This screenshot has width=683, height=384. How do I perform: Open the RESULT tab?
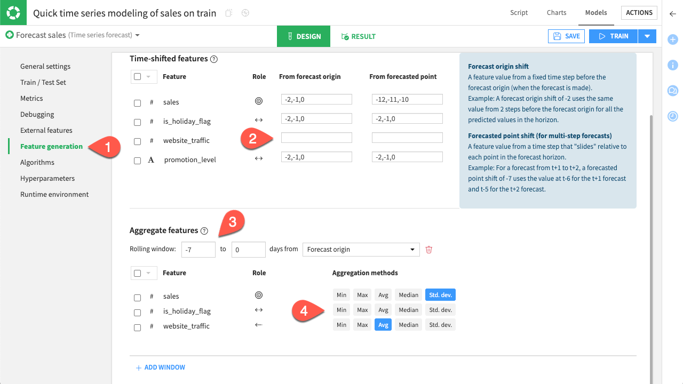358,36
